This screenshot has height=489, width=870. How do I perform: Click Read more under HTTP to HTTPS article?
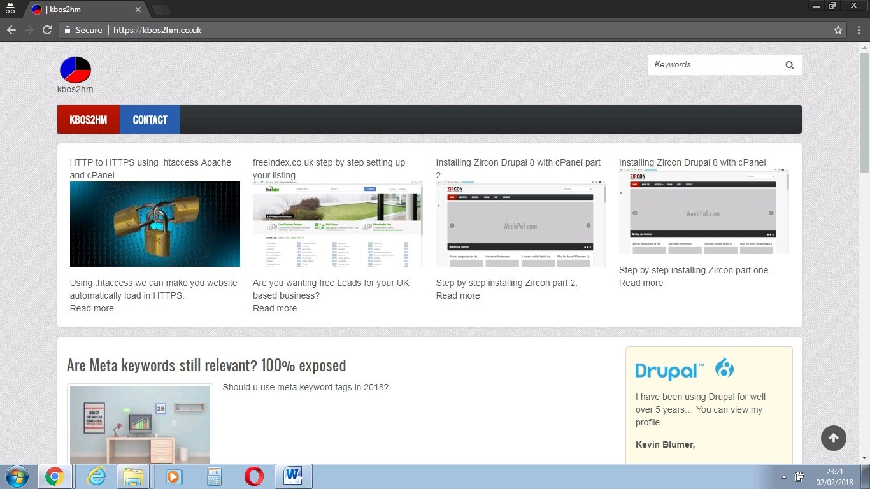(x=92, y=308)
